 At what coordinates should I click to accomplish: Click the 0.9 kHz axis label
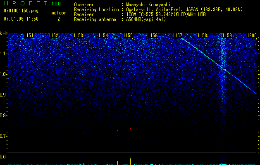click(x=3, y=95)
